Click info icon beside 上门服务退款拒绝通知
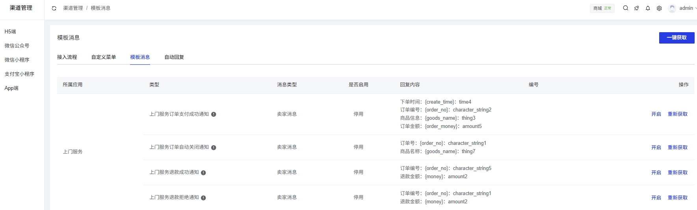 click(x=203, y=198)
